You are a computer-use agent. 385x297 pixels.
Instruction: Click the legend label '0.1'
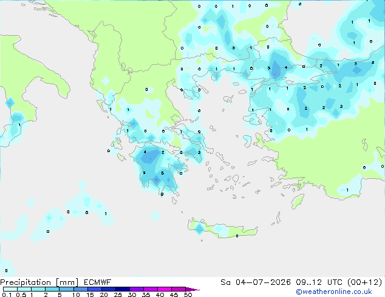click(7, 295)
